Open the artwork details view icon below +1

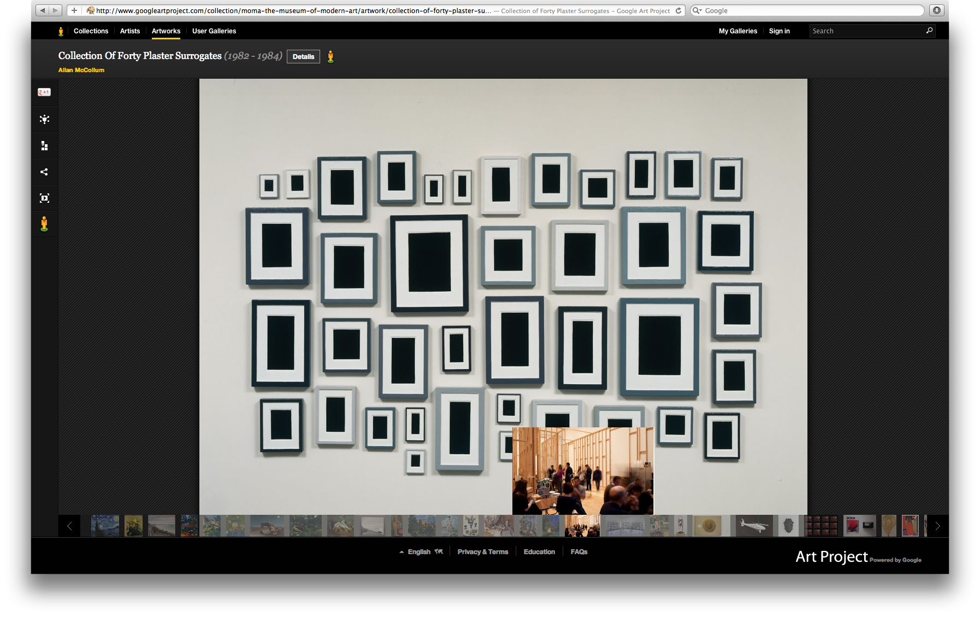pyautogui.click(x=44, y=119)
